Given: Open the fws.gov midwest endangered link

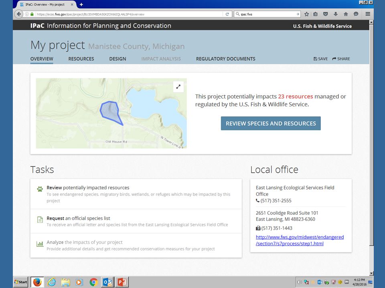Looking at the screenshot, I should pos(300,240).
